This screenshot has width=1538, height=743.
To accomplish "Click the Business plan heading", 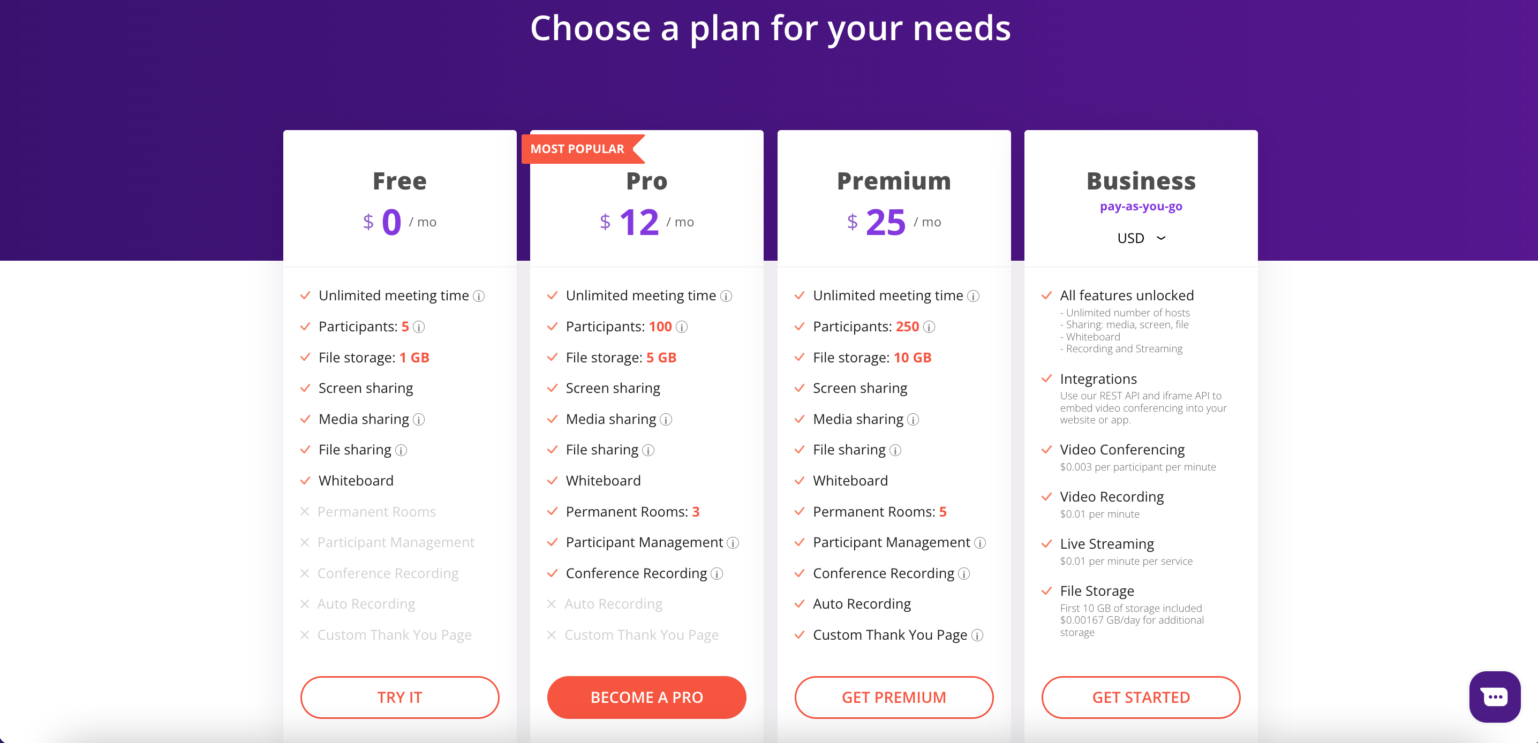I will pos(1140,181).
